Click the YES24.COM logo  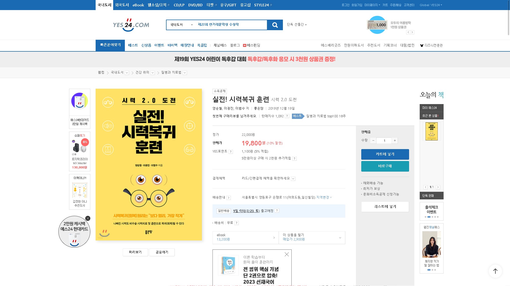pyautogui.click(x=131, y=25)
